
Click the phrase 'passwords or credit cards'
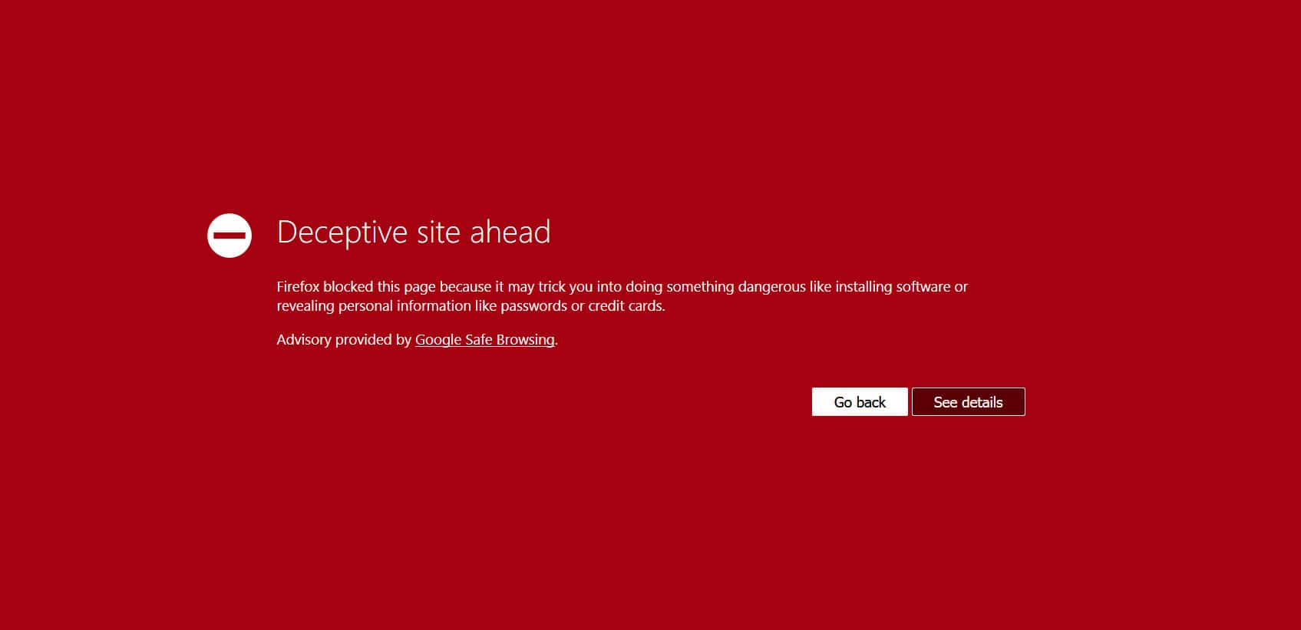pyautogui.click(x=582, y=306)
